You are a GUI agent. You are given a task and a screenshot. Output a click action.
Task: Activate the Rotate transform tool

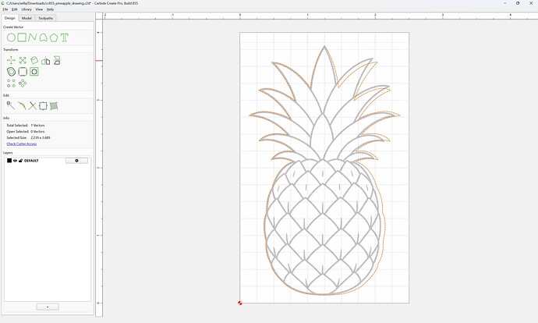[34, 60]
